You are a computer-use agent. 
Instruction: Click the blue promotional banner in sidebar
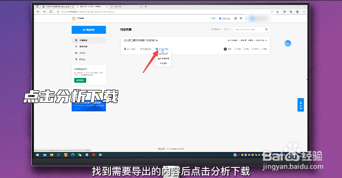[89, 105]
